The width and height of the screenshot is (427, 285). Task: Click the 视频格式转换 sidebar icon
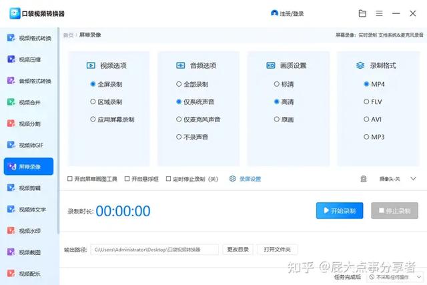pos(11,38)
